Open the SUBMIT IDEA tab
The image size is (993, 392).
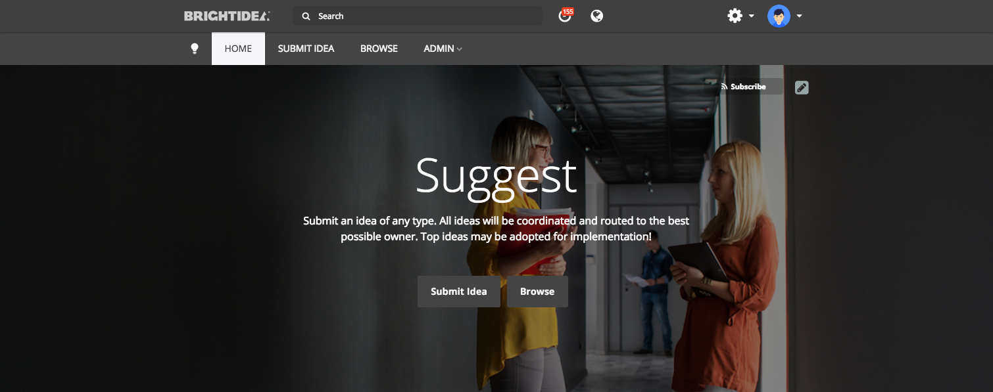[x=306, y=49]
